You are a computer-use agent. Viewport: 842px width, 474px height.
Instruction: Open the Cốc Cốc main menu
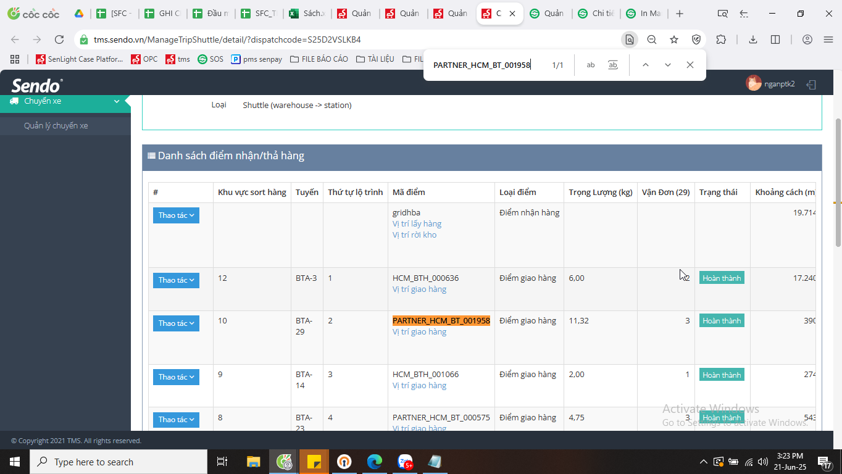click(x=828, y=39)
